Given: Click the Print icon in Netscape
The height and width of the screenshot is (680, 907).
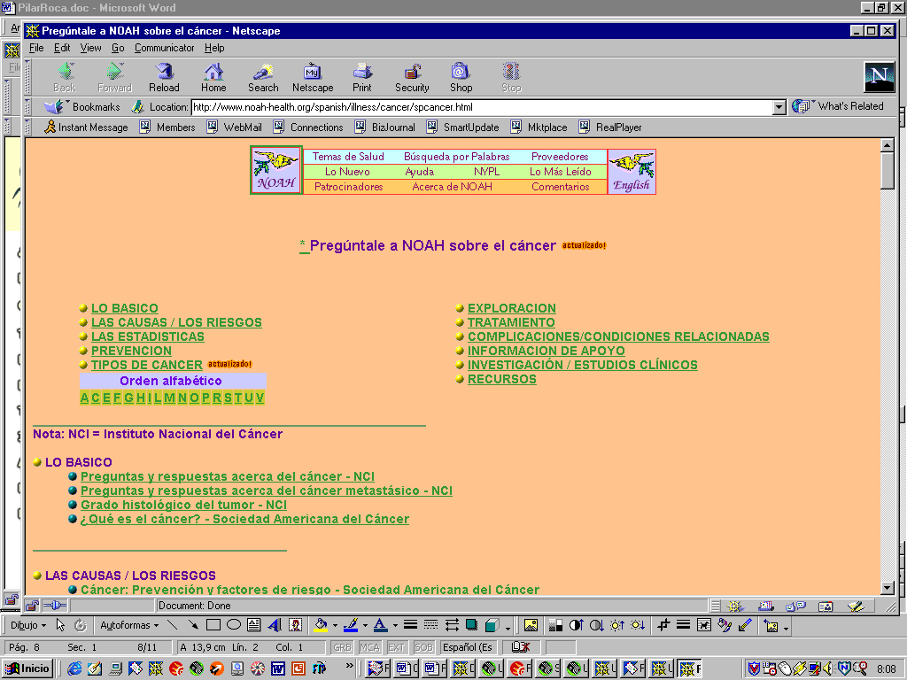Looking at the screenshot, I should click(362, 77).
